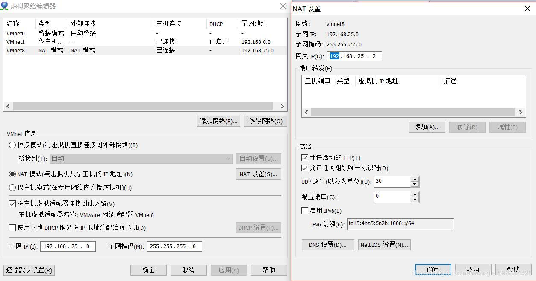Click 确定 in Virtual Network Editor

148,270
